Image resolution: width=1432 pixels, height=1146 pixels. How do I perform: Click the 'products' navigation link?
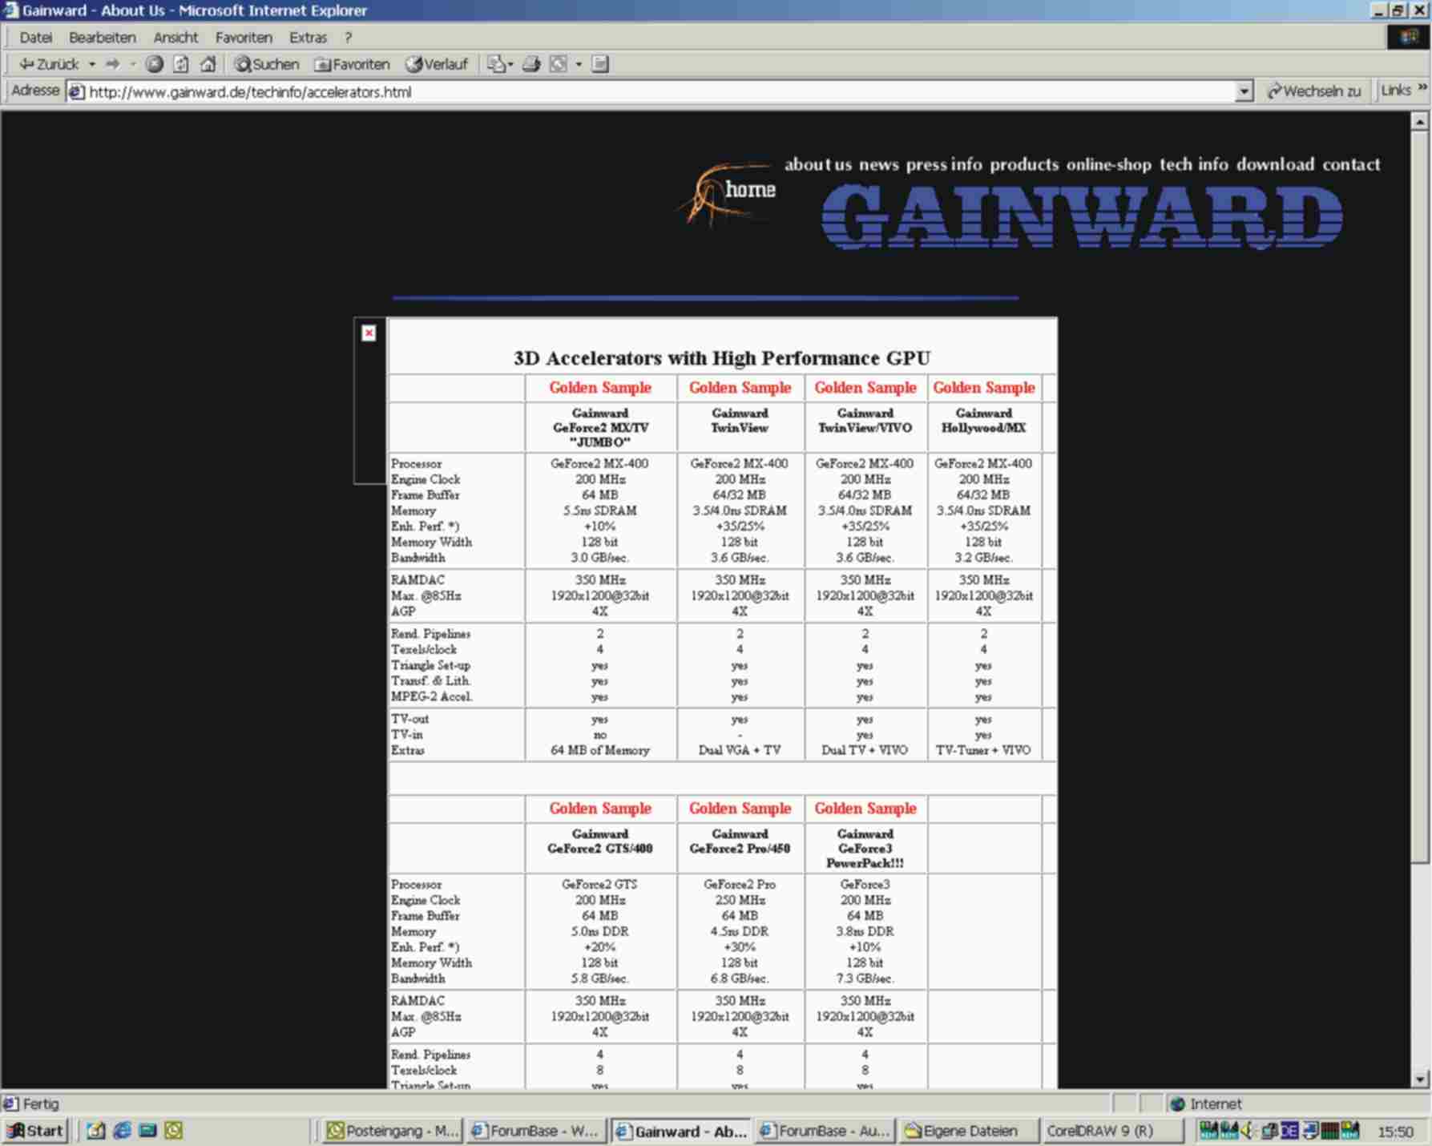coord(1024,164)
